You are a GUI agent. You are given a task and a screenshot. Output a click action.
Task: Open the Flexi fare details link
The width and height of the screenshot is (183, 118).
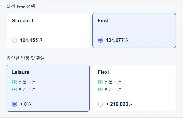(103, 72)
